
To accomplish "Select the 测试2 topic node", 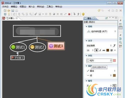I will 37,47.
